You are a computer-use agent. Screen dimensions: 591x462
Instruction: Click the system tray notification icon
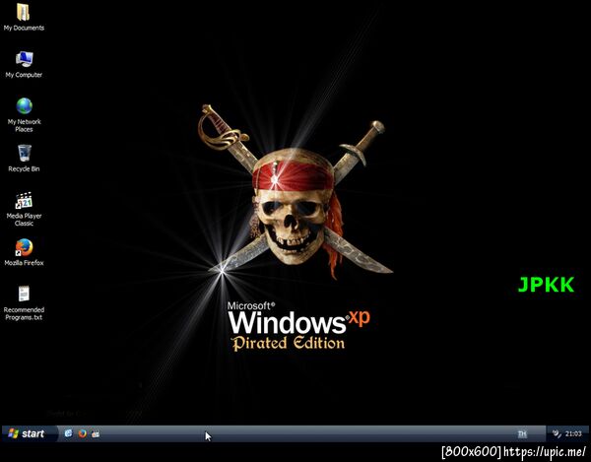(x=556, y=433)
